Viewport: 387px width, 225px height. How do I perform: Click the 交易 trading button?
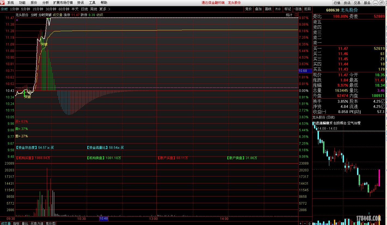click(357, 3)
